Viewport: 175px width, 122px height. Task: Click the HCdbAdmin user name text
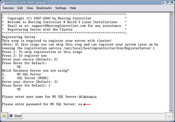87,97
